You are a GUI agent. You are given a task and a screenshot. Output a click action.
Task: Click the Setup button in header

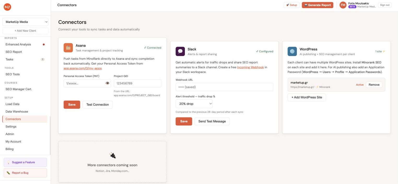coord(291,5)
